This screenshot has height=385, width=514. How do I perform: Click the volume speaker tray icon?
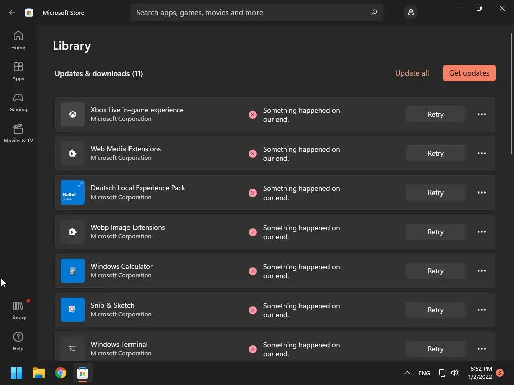(x=455, y=373)
